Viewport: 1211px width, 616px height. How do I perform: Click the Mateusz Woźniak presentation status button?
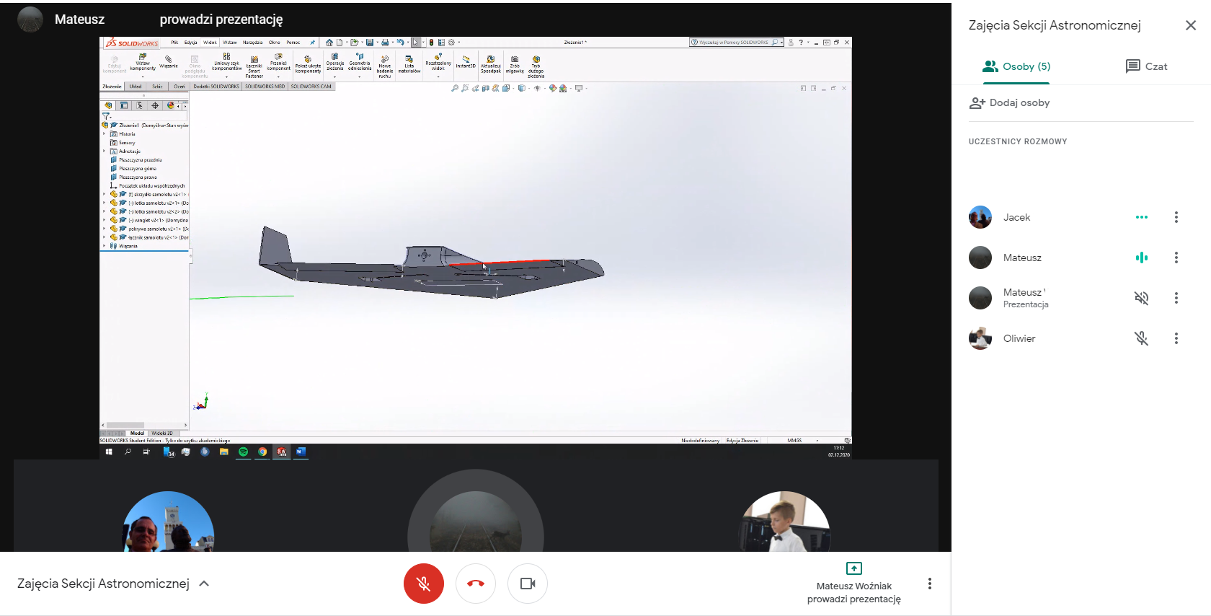(854, 584)
